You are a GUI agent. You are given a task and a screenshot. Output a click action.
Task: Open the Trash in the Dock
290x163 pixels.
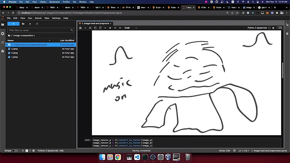(x=188, y=157)
